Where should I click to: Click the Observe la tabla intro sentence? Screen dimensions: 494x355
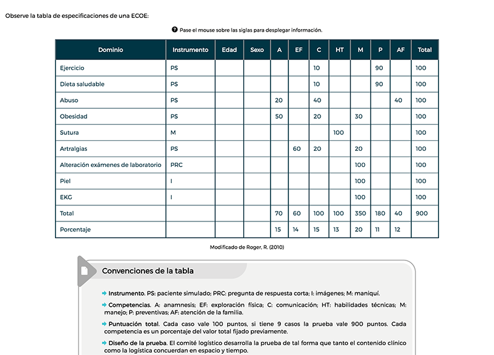77,16
